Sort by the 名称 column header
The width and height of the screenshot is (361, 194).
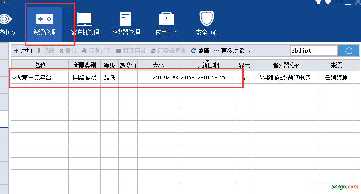40,65
